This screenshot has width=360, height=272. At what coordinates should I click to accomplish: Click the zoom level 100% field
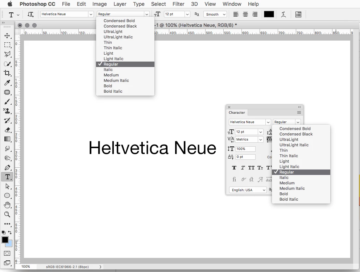click(x=26, y=267)
